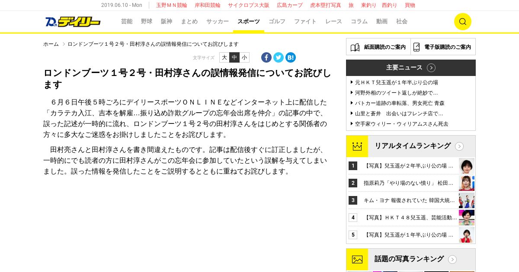Click the 旅 top link
519x272 pixels.
(x=351, y=5)
